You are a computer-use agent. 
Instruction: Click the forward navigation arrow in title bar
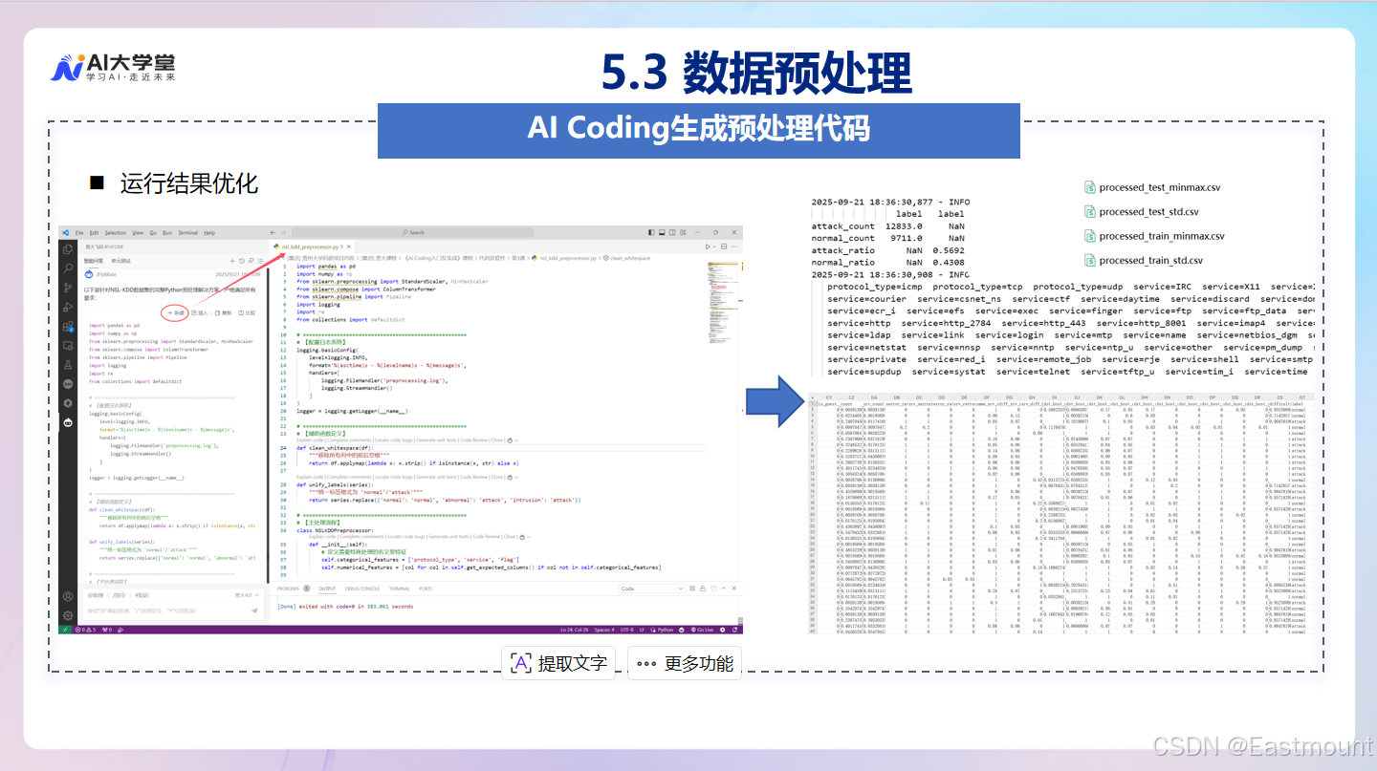pyautogui.click(x=284, y=232)
